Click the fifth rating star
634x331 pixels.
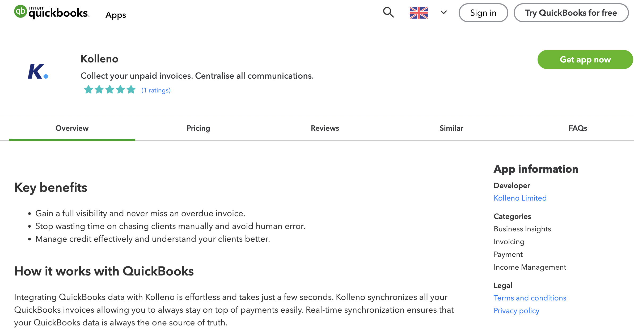pos(131,90)
